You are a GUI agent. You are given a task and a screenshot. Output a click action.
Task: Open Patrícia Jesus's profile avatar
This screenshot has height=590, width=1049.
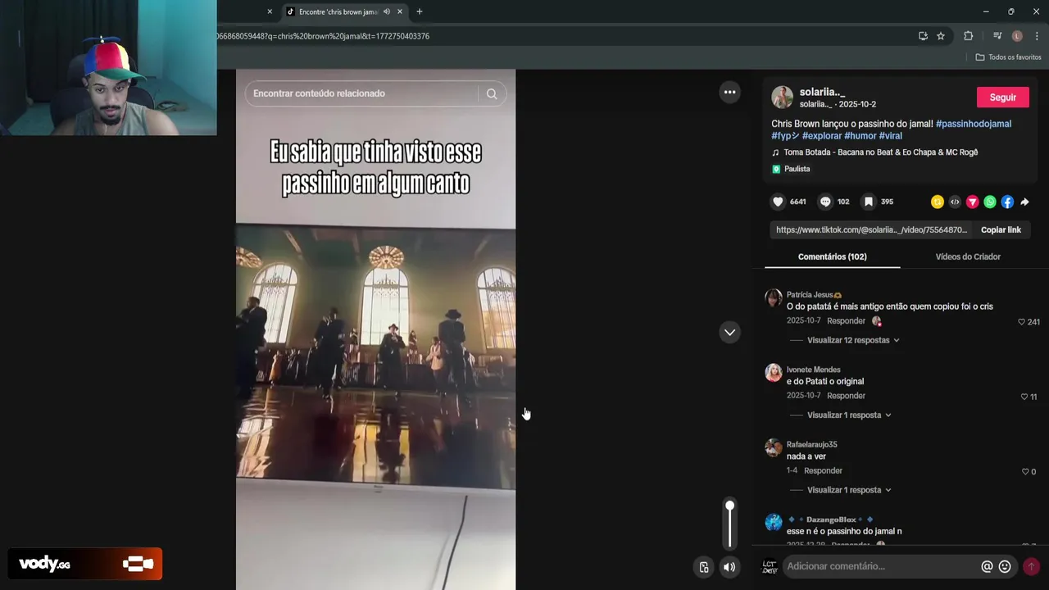point(774,297)
